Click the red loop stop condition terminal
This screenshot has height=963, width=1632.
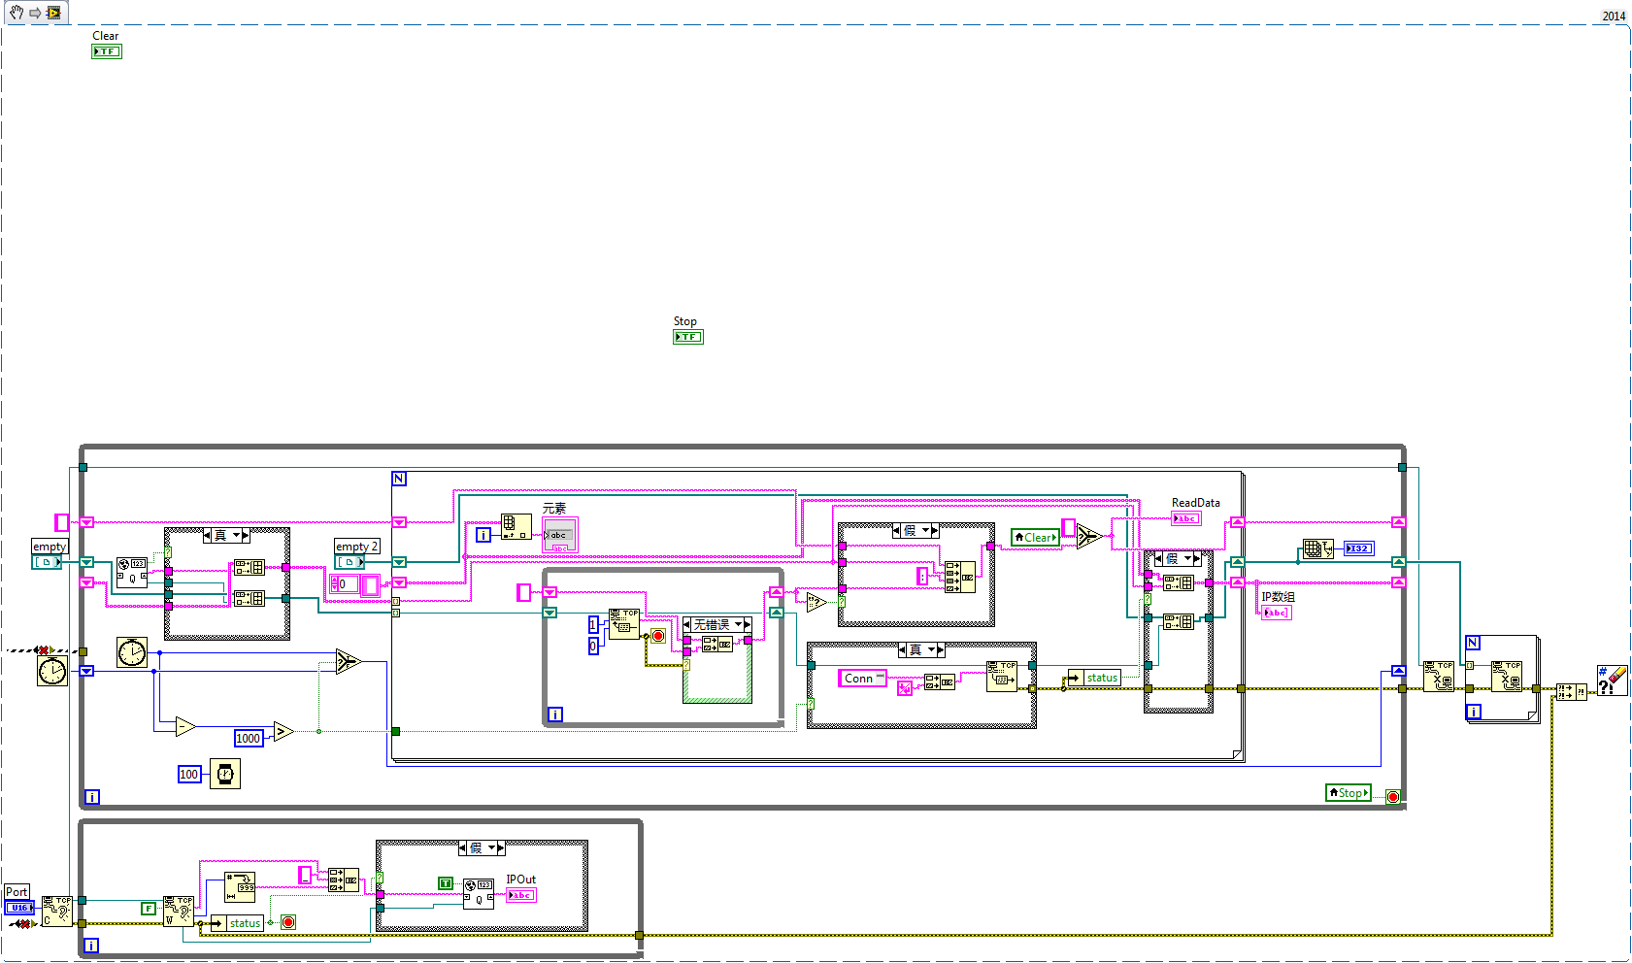[1392, 797]
